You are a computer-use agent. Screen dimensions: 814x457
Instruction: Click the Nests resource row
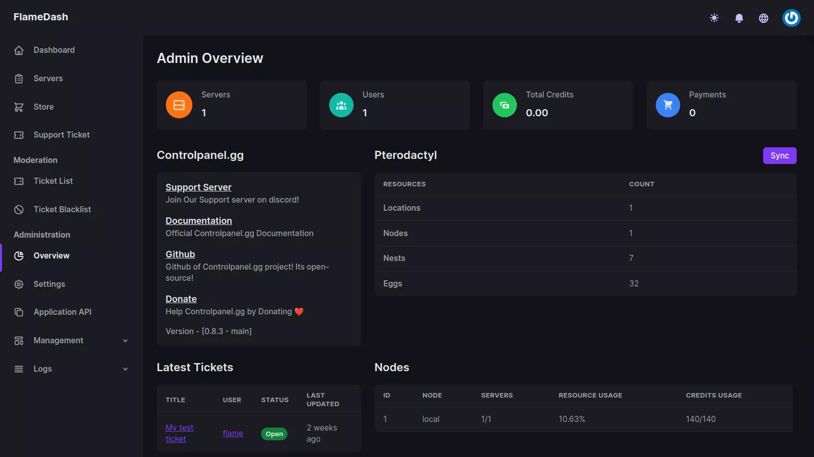[586, 258]
